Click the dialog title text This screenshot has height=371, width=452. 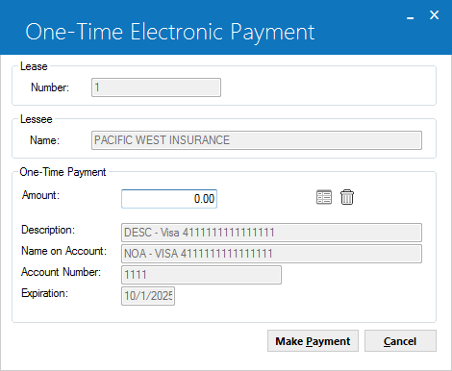[170, 32]
